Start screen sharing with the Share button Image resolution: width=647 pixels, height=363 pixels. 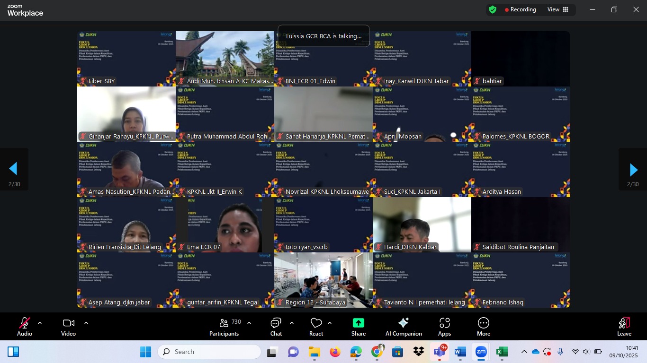pyautogui.click(x=359, y=327)
